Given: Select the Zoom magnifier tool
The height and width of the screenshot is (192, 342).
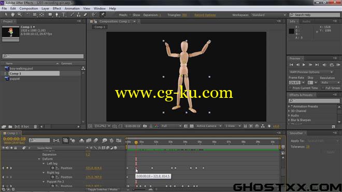Looking at the screenshot, I should 20,14.
